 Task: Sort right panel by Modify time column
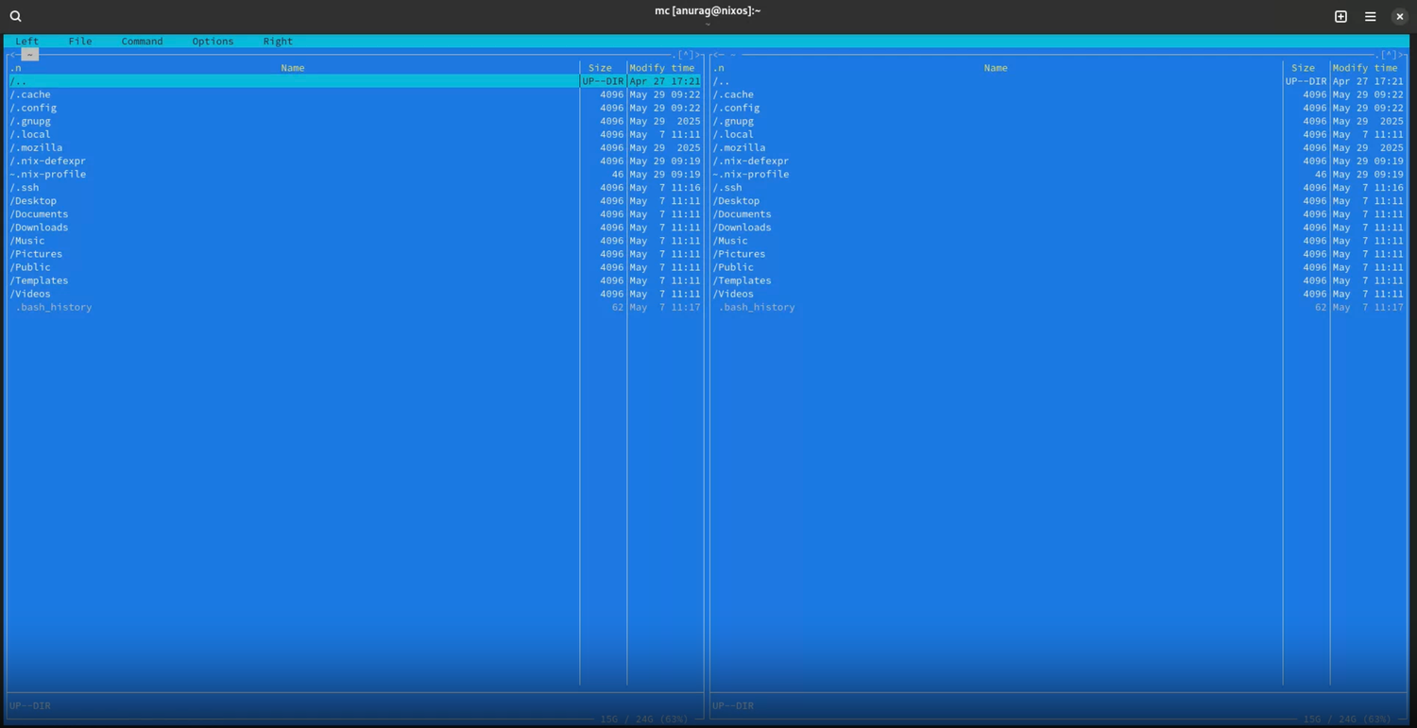click(x=1365, y=68)
